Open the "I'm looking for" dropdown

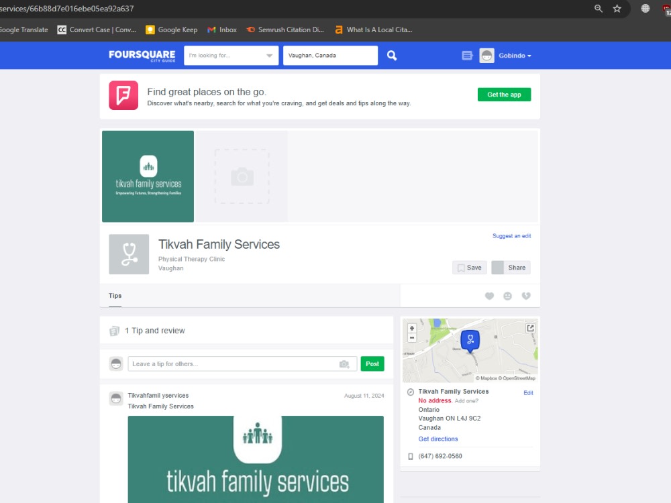pyautogui.click(x=231, y=56)
